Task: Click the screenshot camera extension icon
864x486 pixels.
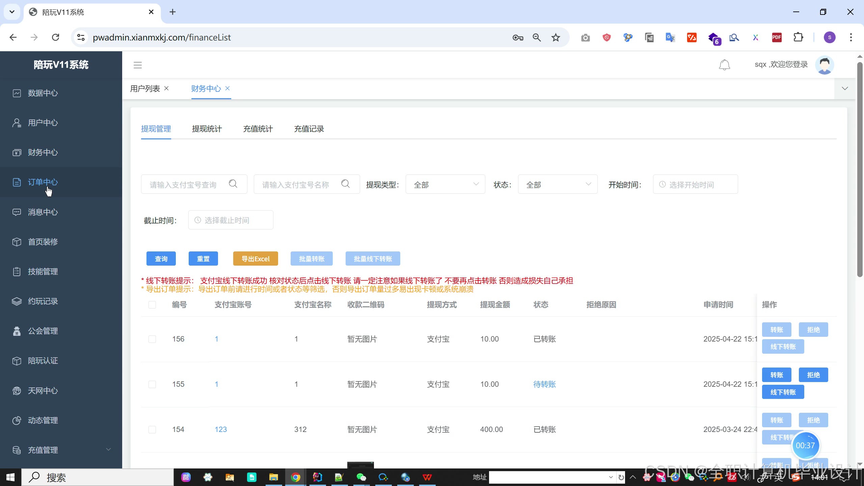Action: 586,37
